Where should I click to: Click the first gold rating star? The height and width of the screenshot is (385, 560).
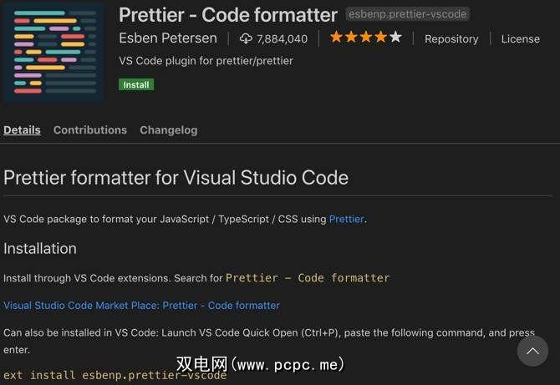coord(336,38)
